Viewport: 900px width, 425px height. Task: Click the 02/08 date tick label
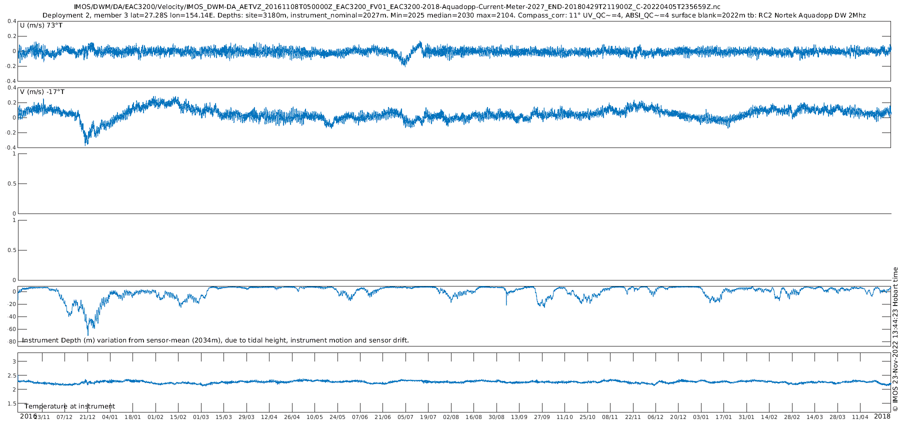point(451,417)
